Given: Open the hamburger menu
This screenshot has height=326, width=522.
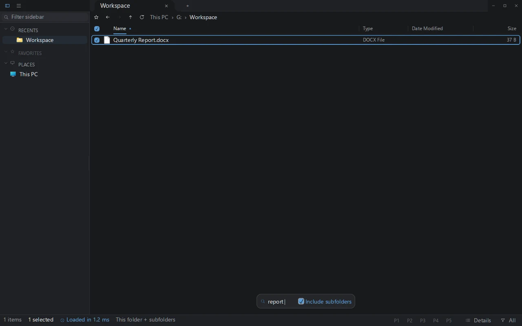Looking at the screenshot, I should 19,6.
